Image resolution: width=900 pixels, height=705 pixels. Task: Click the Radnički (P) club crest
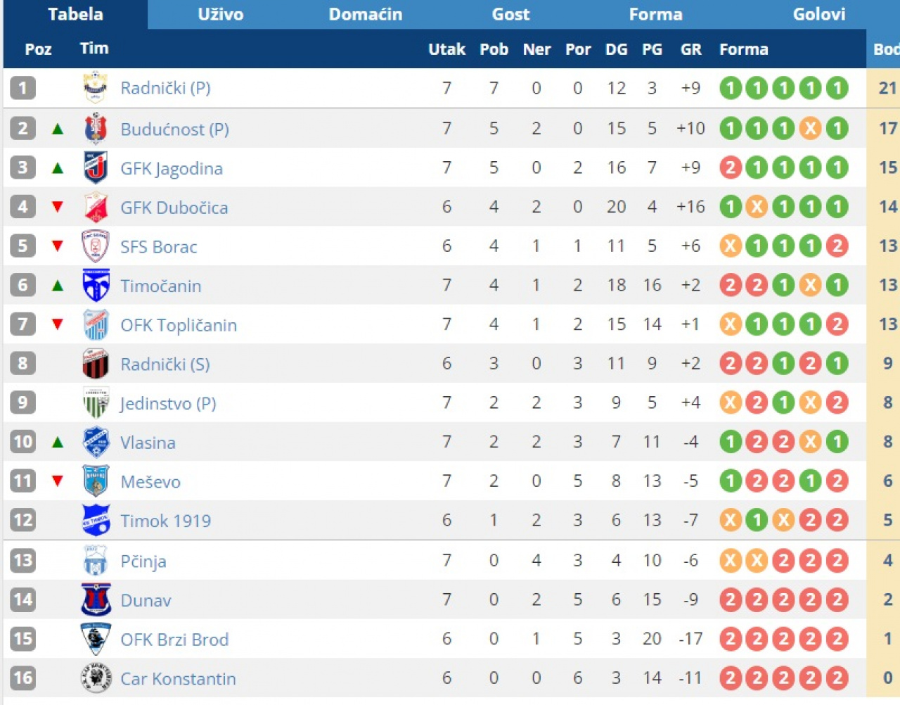tap(95, 88)
